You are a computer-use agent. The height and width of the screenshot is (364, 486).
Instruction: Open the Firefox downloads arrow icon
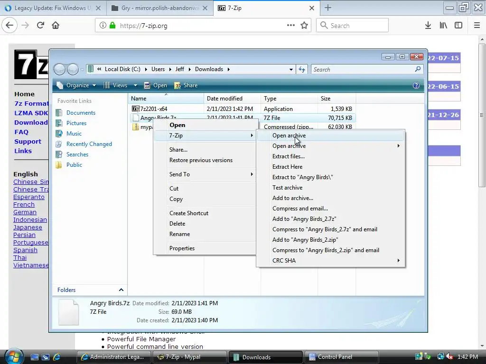pos(428,26)
